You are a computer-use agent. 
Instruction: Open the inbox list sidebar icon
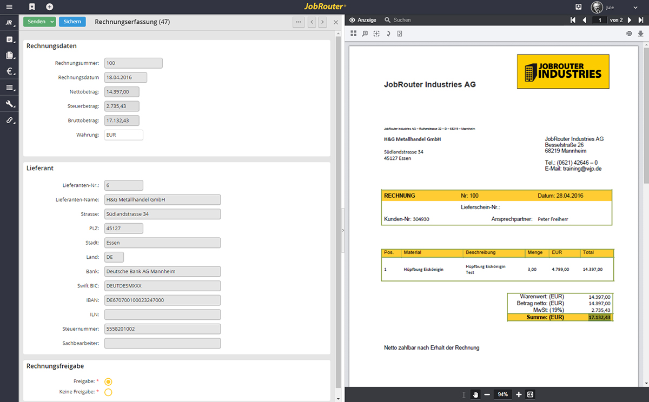[x=9, y=39]
